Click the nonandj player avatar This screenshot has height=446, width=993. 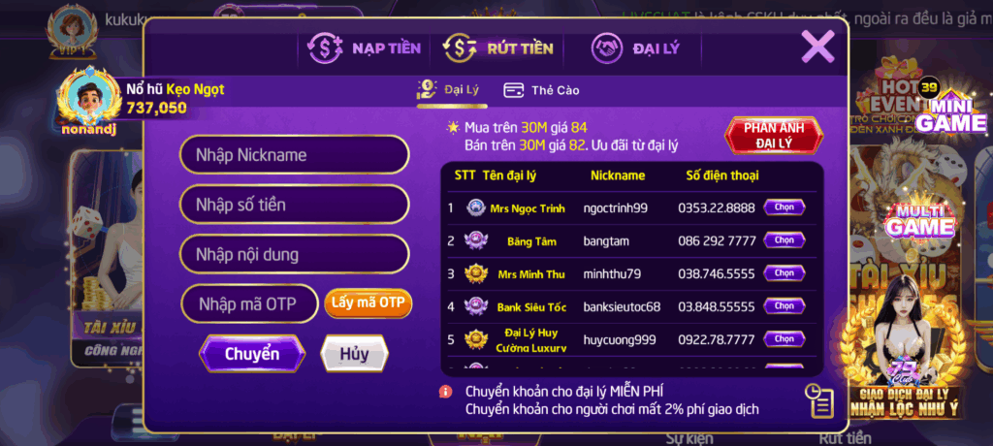[x=88, y=100]
